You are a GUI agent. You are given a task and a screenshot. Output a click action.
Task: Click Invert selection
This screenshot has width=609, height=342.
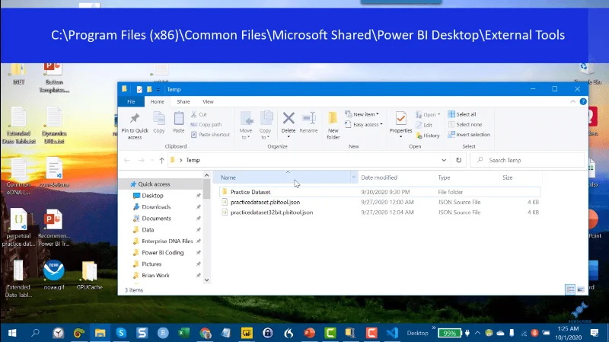(x=469, y=135)
